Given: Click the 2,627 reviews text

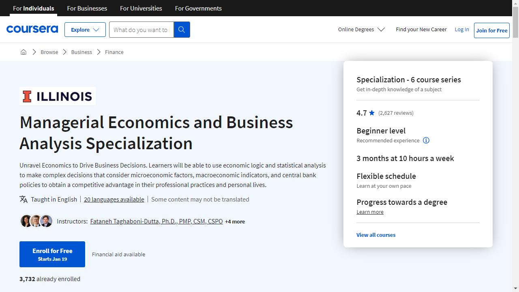Looking at the screenshot, I should [396, 113].
